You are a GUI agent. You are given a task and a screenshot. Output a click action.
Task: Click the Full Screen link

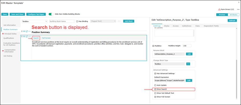coord(46,38)
